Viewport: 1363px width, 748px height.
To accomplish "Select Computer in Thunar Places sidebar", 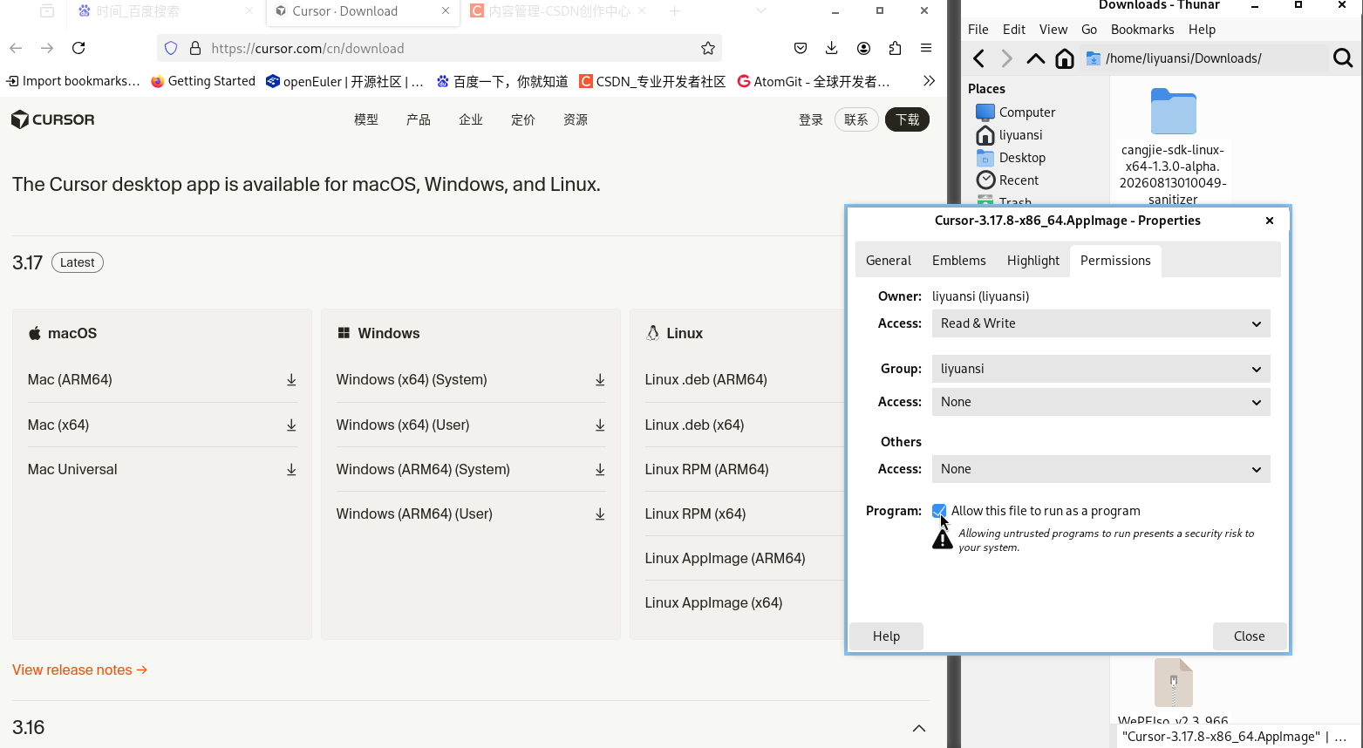I will 1015,112.
